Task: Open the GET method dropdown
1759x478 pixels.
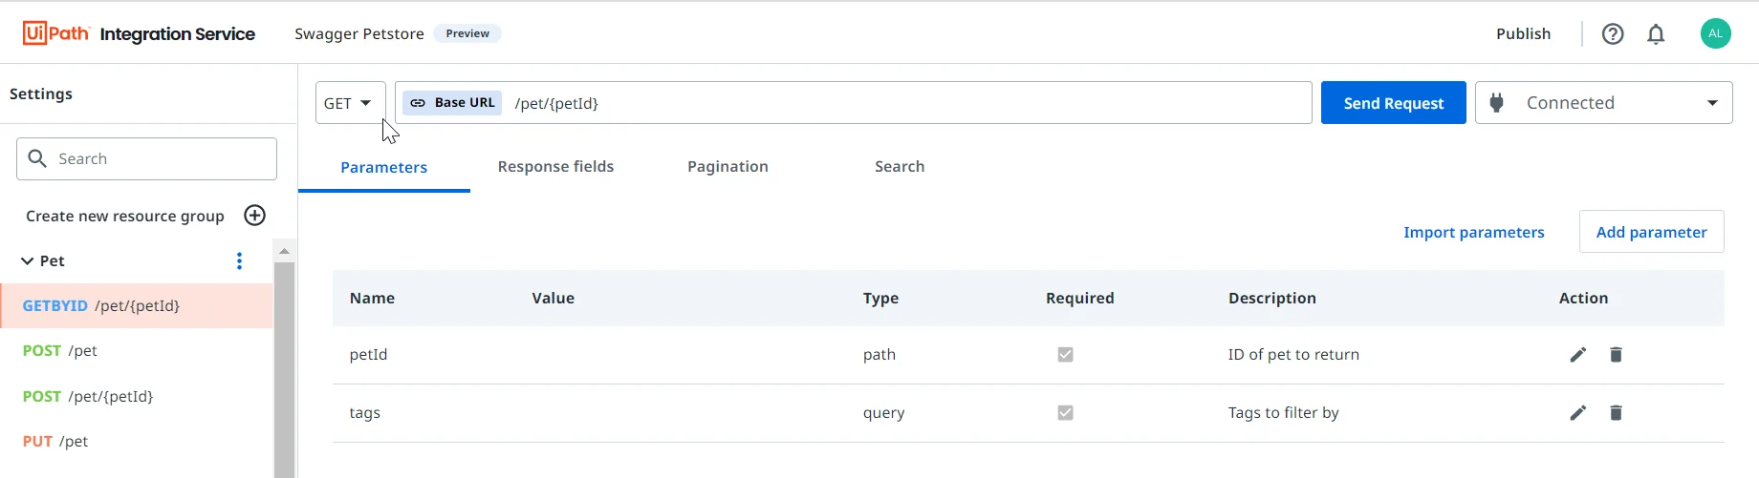Action: [350, 103]
